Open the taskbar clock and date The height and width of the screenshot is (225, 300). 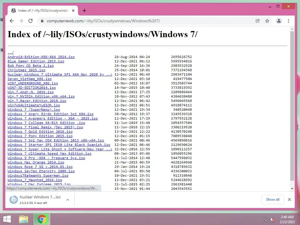[287, 219]
